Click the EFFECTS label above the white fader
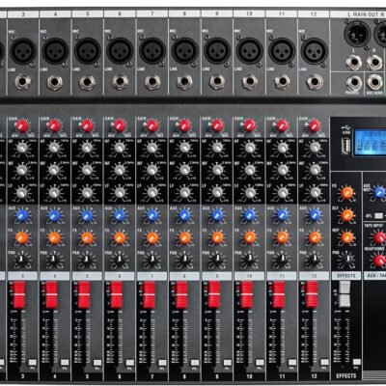Image resolution: width=386 pixels, height=386 pixels. (346, 276)
